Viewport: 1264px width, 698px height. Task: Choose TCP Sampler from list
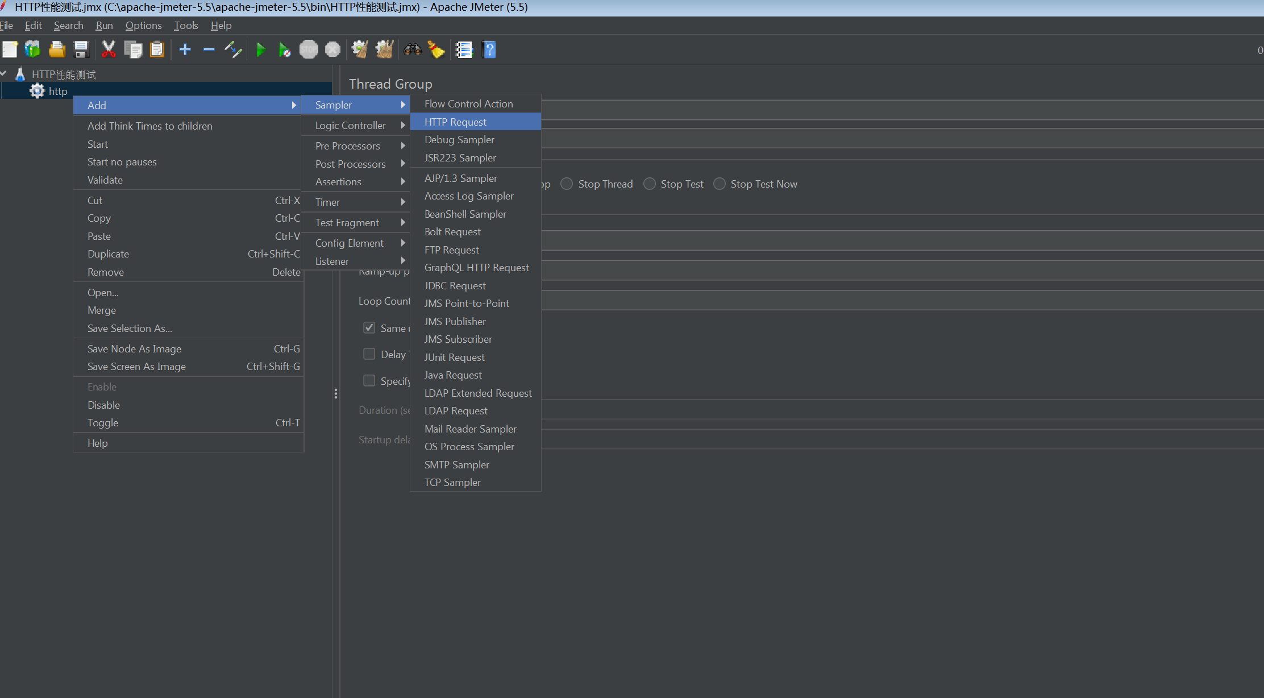[x=476, y=482]
